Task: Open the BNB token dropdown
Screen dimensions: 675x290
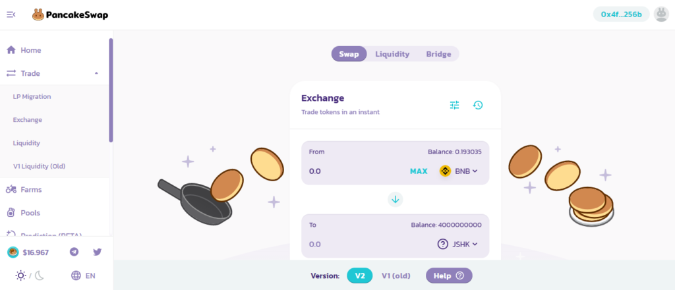Action: [x=459, y=171]
